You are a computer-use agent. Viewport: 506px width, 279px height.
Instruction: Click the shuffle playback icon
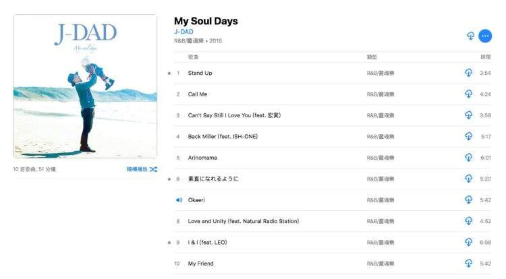coord(153,169)
